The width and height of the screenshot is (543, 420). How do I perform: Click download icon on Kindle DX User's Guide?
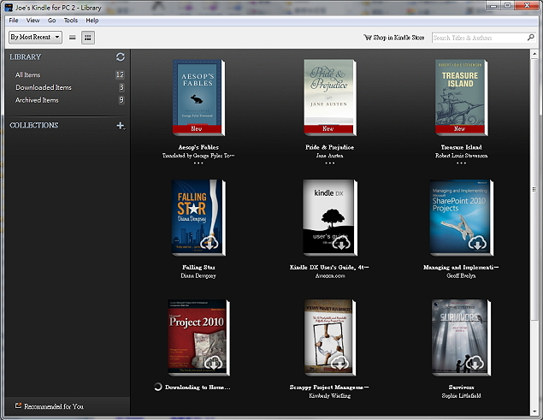(341, 243)
